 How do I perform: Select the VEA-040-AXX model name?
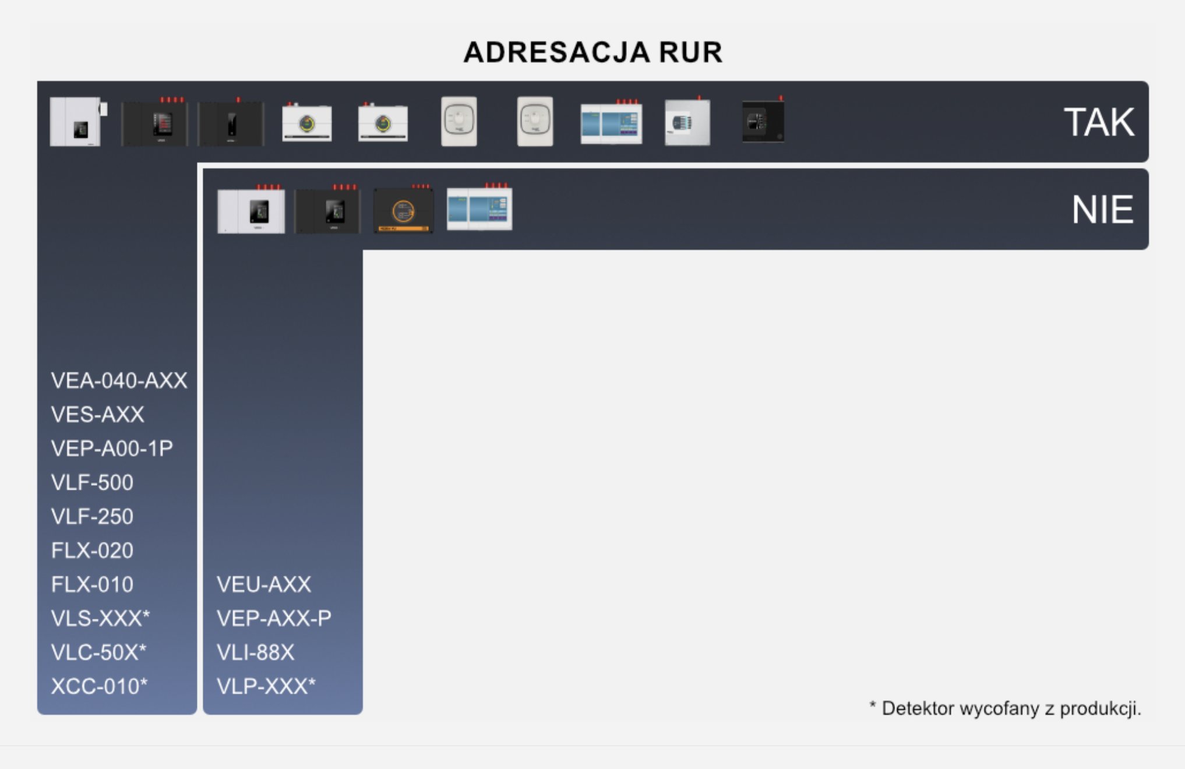[119, 381]
